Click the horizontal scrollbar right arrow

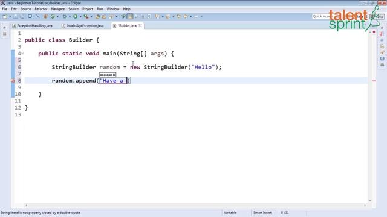coord(365,205)
